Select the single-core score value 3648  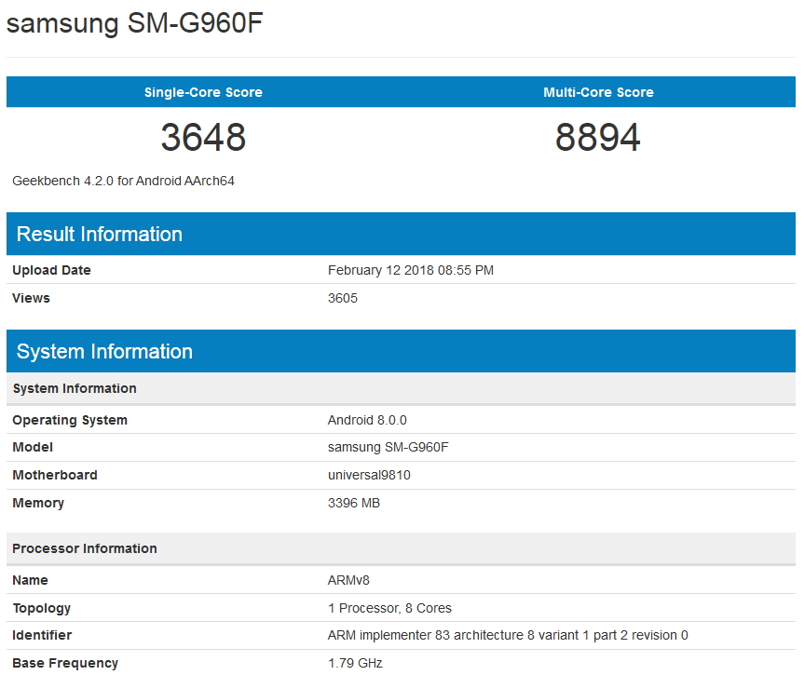[x=203, y=138]
